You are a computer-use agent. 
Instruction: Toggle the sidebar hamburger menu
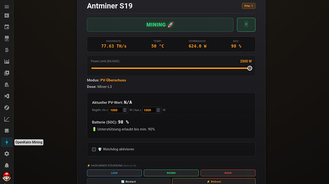tap(7, 7)
